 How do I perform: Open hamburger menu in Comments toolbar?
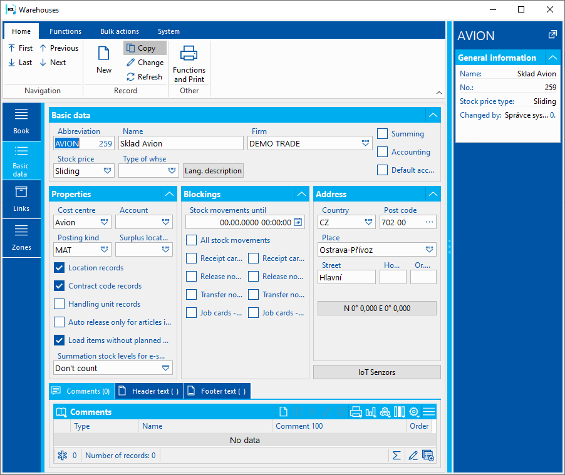(x=429, y=412)
